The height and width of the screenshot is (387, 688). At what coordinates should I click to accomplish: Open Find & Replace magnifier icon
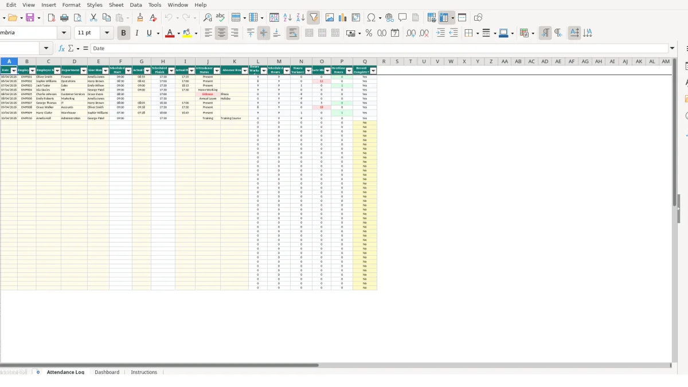point(208,18)
